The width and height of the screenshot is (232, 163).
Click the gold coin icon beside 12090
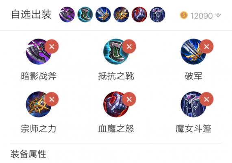coord(184,15)
